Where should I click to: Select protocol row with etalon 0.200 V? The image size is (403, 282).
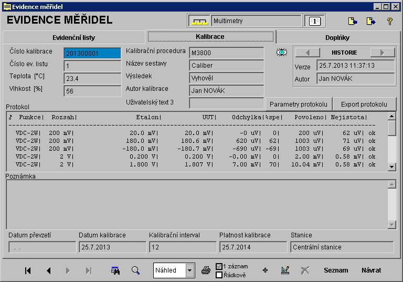click(196, 156)
